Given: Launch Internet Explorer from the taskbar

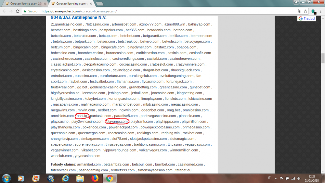Looking at the screenshot, I should coord(66,178).
